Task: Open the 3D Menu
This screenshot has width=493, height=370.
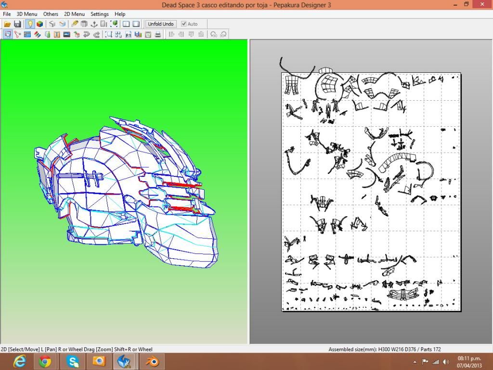Action: (27, 14)
